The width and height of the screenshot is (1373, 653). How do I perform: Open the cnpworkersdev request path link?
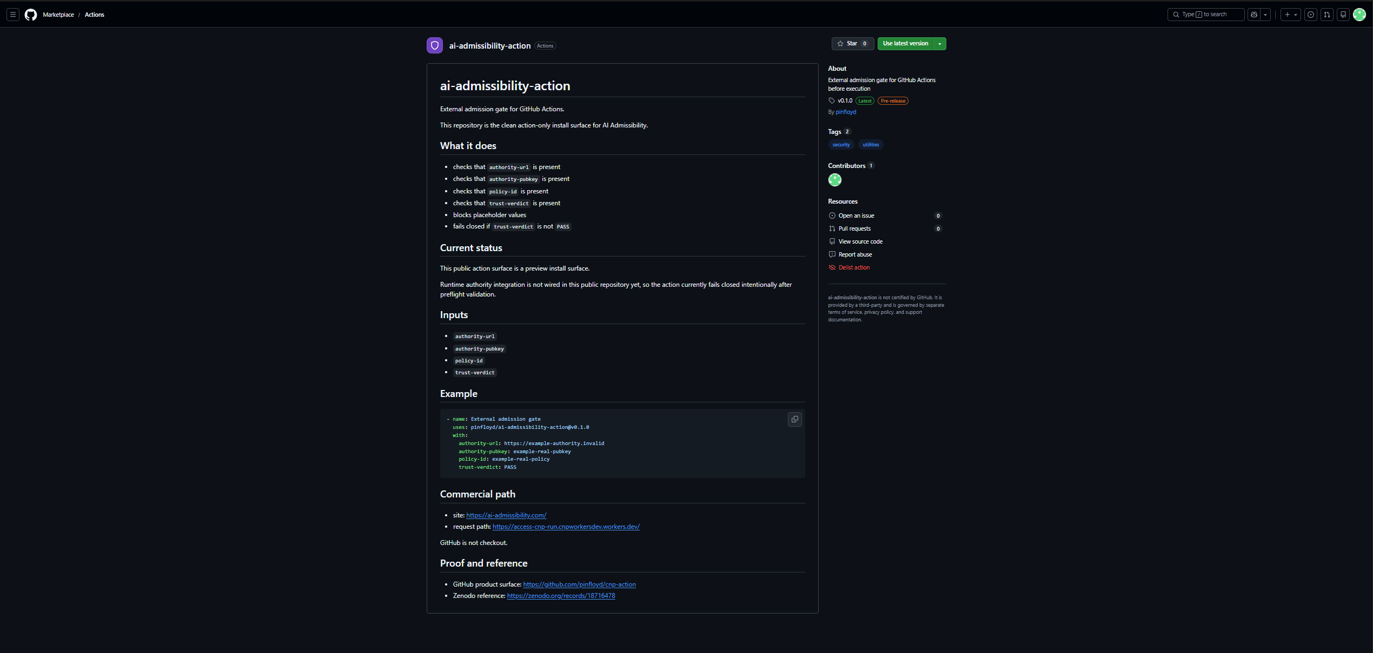point(566,527)
